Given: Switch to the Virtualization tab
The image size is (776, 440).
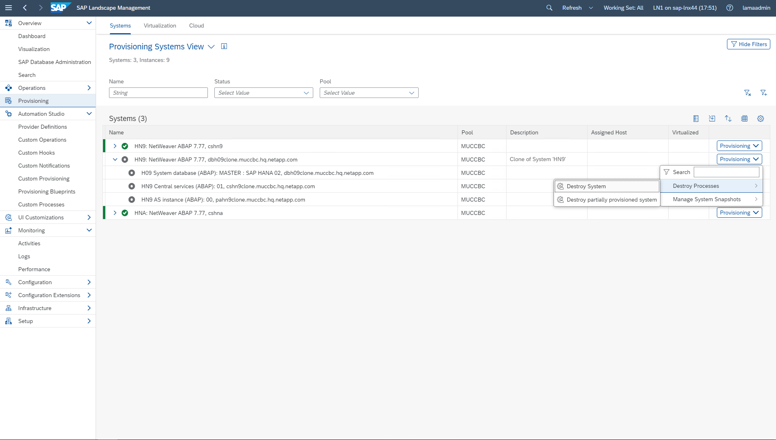Looking at the screenshot, I should click(x=160, y=26).
